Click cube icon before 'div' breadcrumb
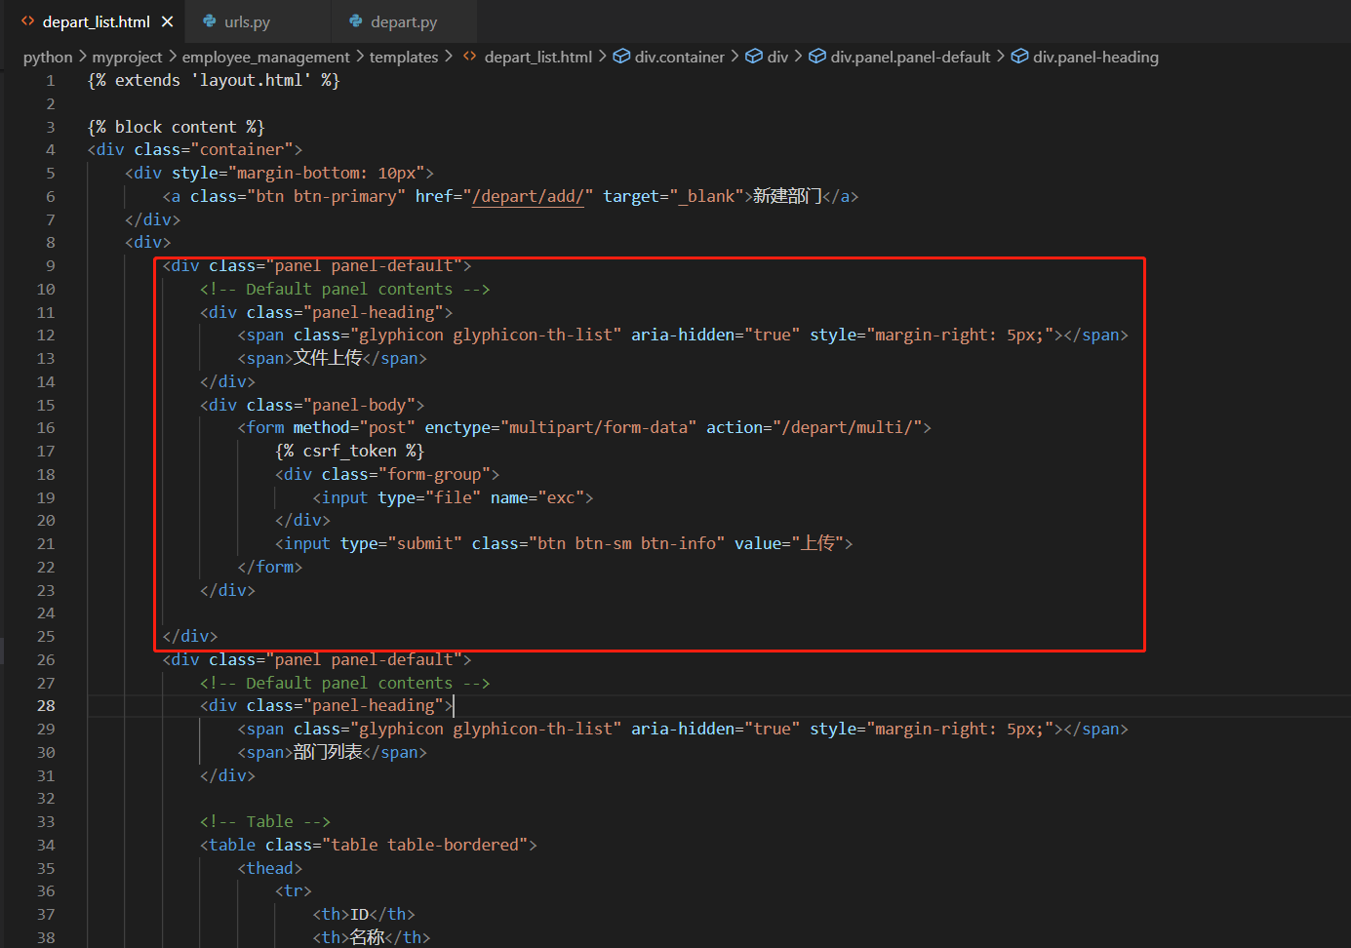Screen dimensions: 1351x948 click(754, 57)
